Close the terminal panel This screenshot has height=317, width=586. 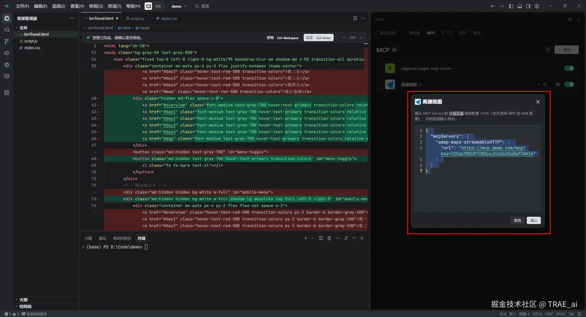362,238
